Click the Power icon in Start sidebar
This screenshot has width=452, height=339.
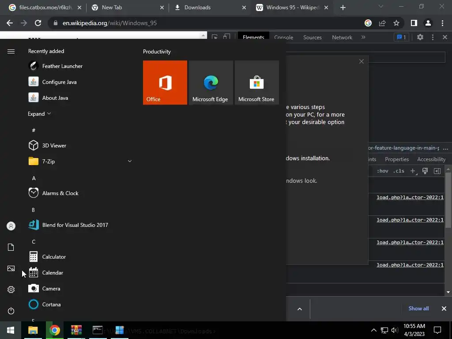click(11, 311)
